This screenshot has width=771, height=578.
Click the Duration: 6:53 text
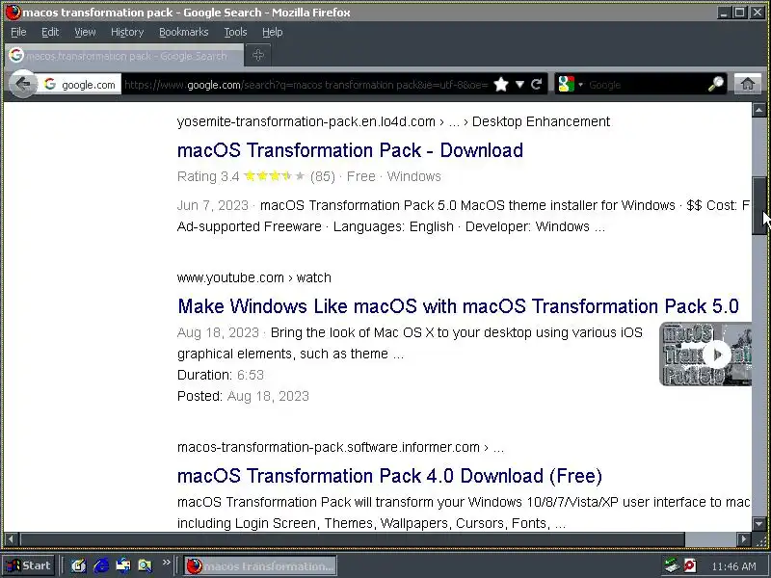[x=221, y=375]
